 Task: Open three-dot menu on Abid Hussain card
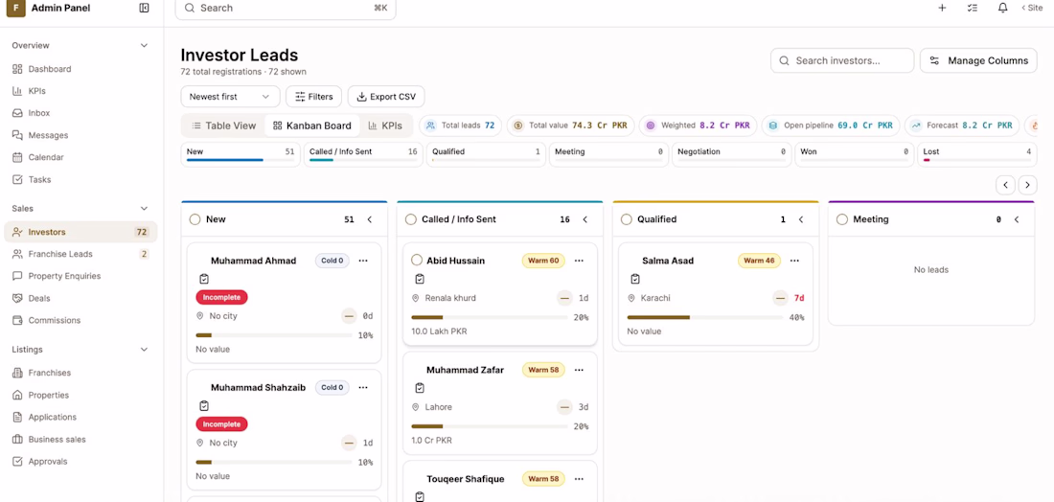click(x=579, y=261)
